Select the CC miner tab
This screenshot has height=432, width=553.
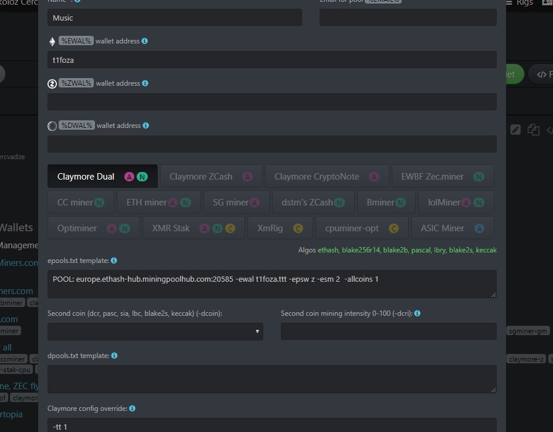tap(81, 203)
